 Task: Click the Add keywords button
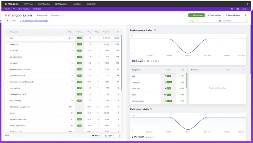[196, 15]
